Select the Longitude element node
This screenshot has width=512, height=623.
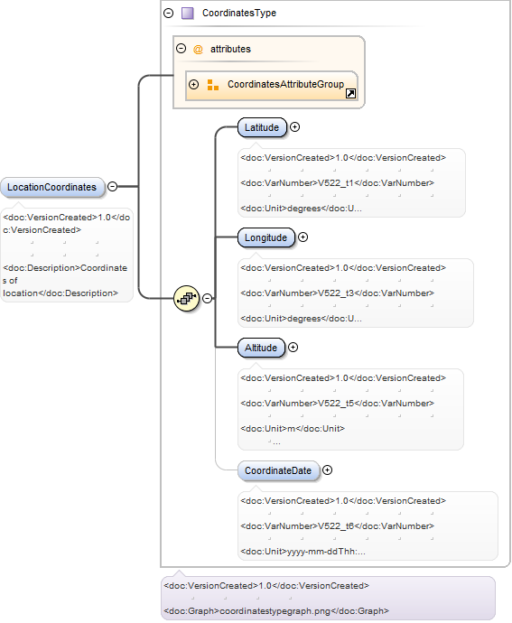pyautogui.click(x=266, y=237)
